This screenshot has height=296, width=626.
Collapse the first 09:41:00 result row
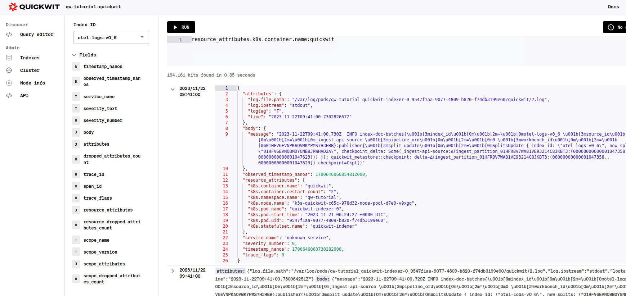(x=173, y=89)
